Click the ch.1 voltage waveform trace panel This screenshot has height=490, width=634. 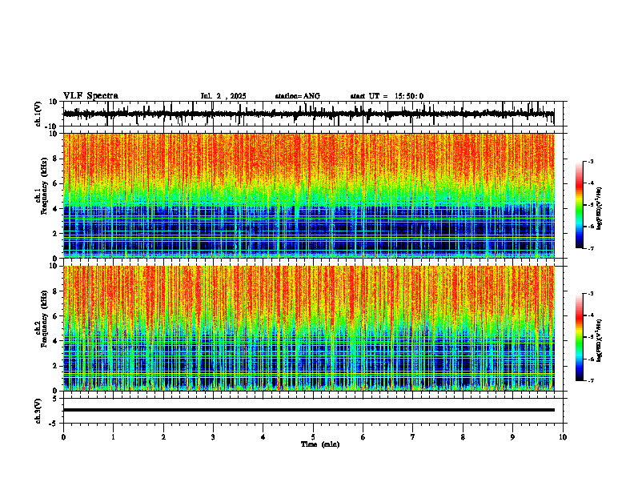tap(312, 114)
